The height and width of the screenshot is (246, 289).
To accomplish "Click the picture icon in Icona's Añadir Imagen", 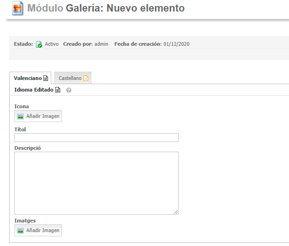I will pos(20,117).
